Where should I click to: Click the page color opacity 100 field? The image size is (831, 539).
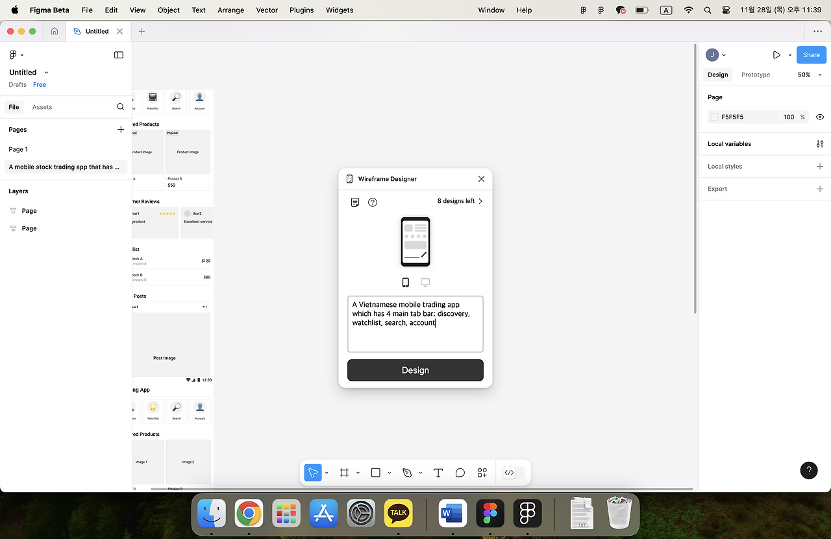(789, 117)
